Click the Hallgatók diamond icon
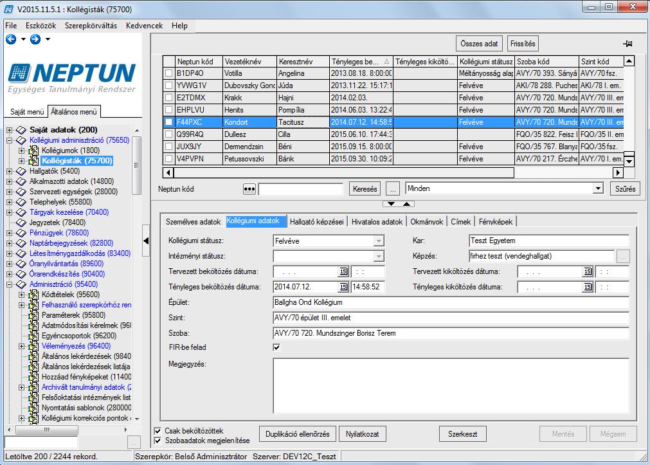650x465 pixels. 21,171
